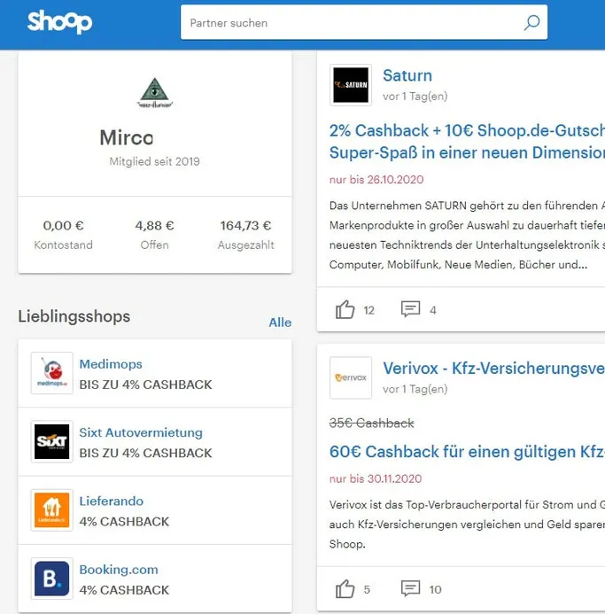605x614 pixels.
Task: Click the Booking.com logo icon
Action: 52,579
